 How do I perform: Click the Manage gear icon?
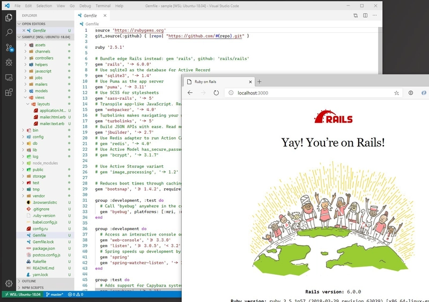click(9, 283)
